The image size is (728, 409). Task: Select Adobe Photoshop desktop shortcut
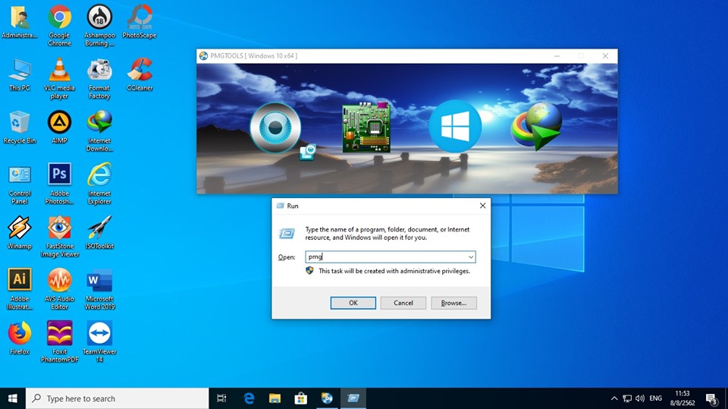(x=59, y=184)
